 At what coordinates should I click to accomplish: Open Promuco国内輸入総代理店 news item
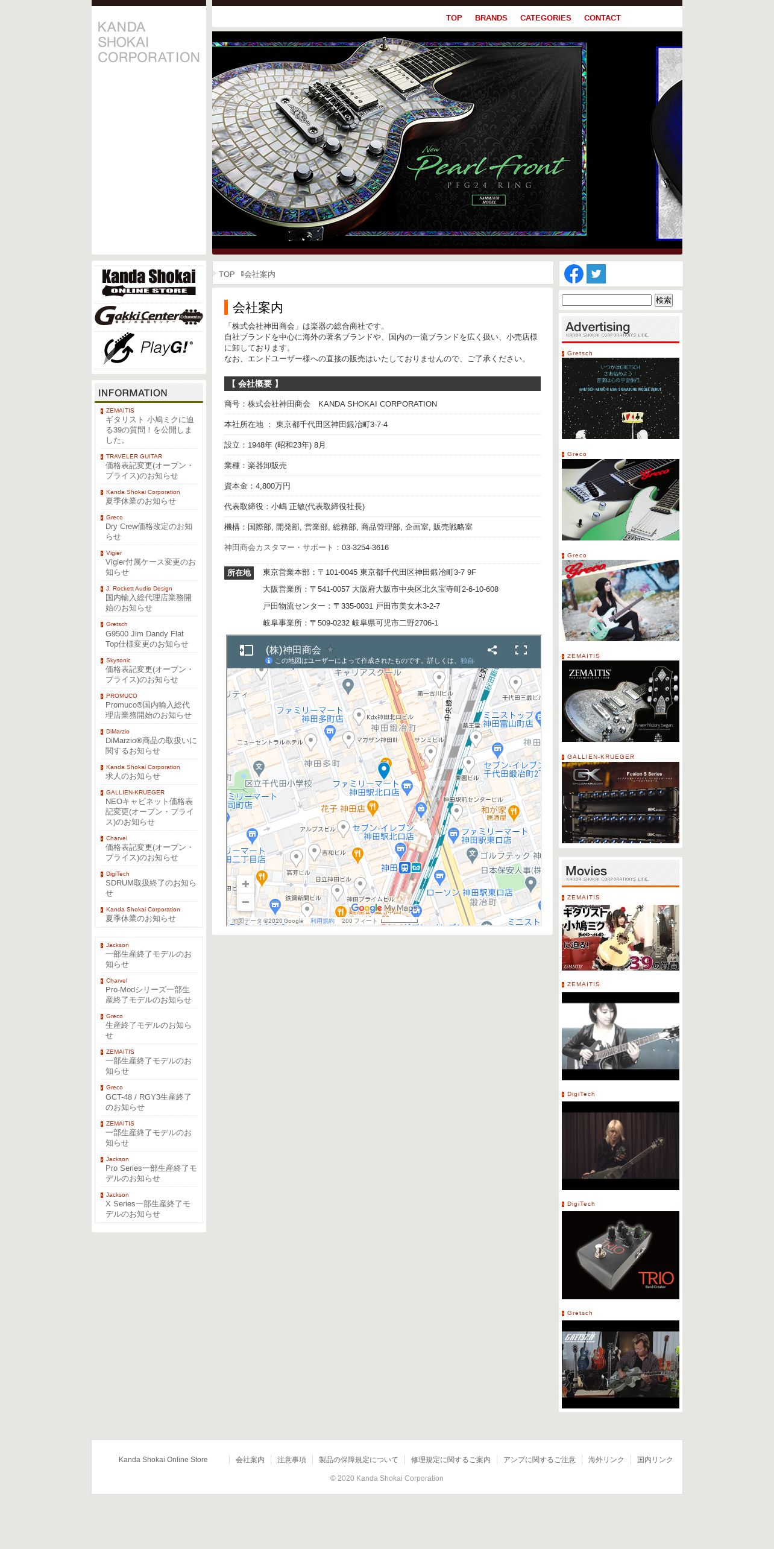click(x=149, y=710)
